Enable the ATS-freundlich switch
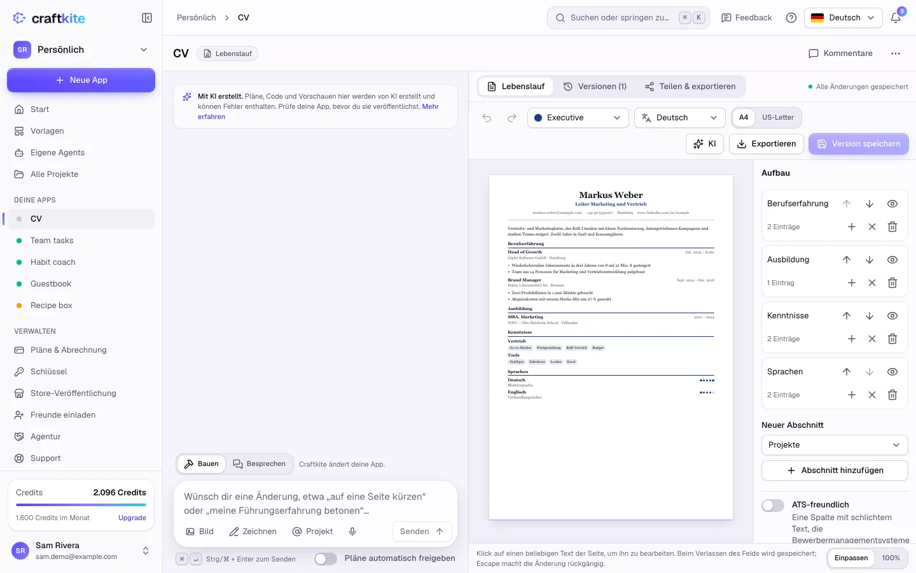 coord(773,506)
